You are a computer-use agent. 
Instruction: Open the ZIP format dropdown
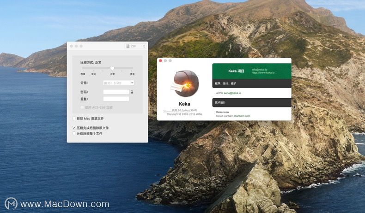tap(135, 46)
